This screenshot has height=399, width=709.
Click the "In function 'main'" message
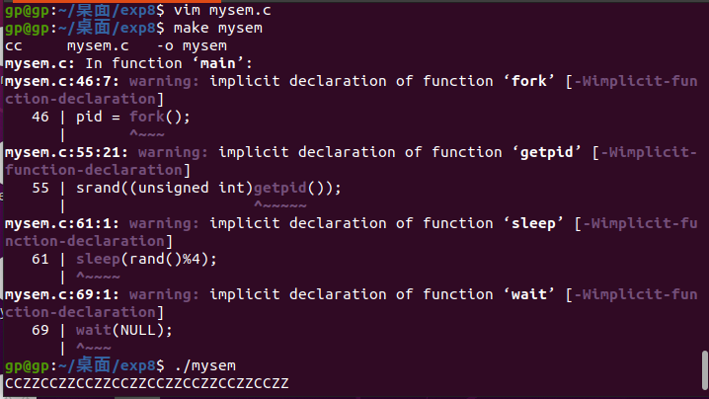coord(169,63)
